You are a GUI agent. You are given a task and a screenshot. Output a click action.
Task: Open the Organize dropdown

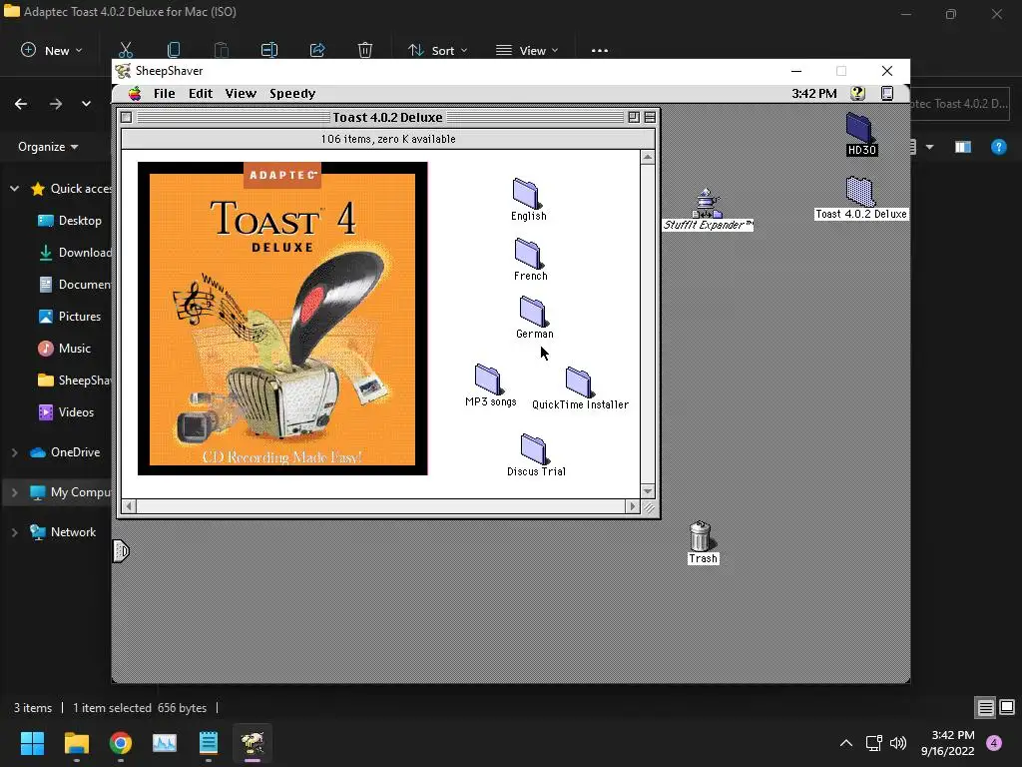(48, 147)
